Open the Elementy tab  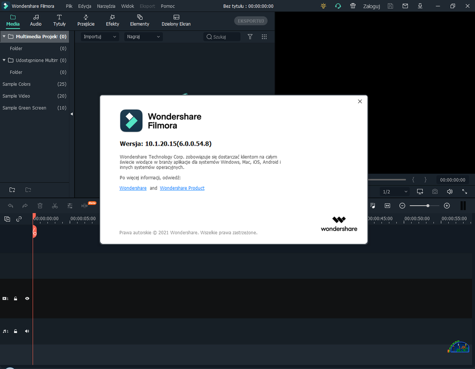click(x=140, y=21)
